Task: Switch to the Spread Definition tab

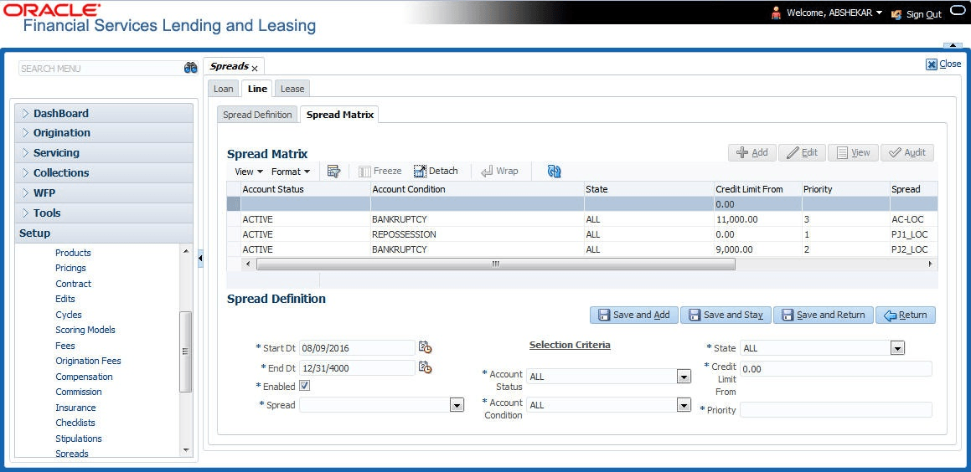Action: tap(257, 115)
